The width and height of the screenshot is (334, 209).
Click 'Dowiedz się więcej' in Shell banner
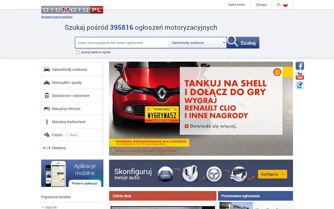(x=211, y=126)
